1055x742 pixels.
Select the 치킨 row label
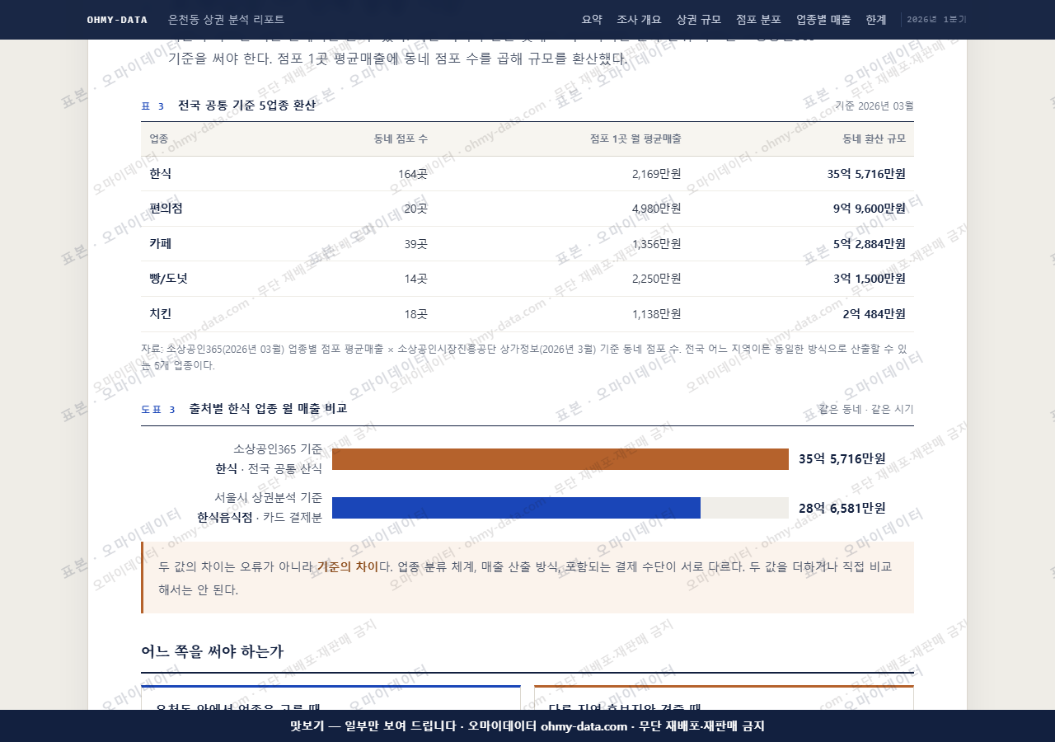pos(161,314)
